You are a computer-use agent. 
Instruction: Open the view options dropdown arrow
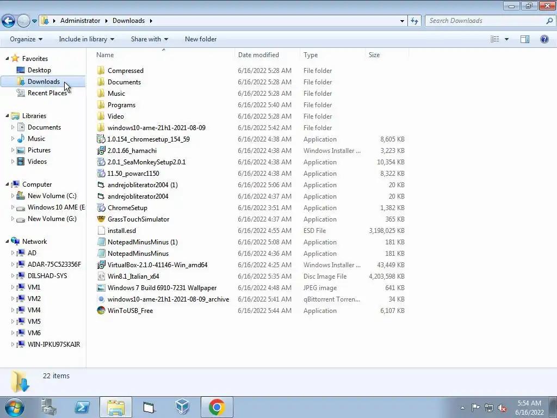click(506, 39)
